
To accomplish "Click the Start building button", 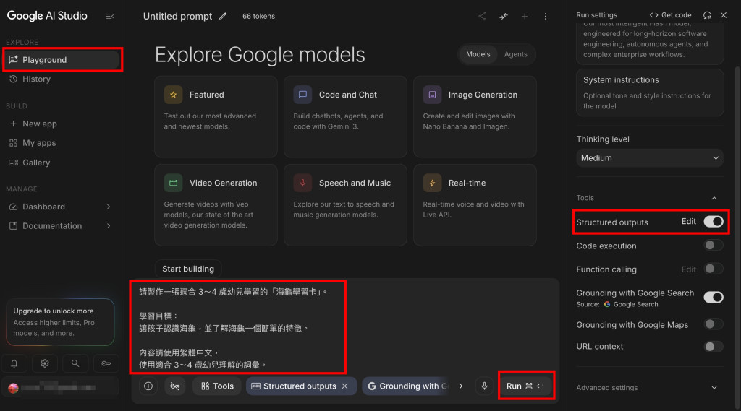I will (x=188, y=269).
